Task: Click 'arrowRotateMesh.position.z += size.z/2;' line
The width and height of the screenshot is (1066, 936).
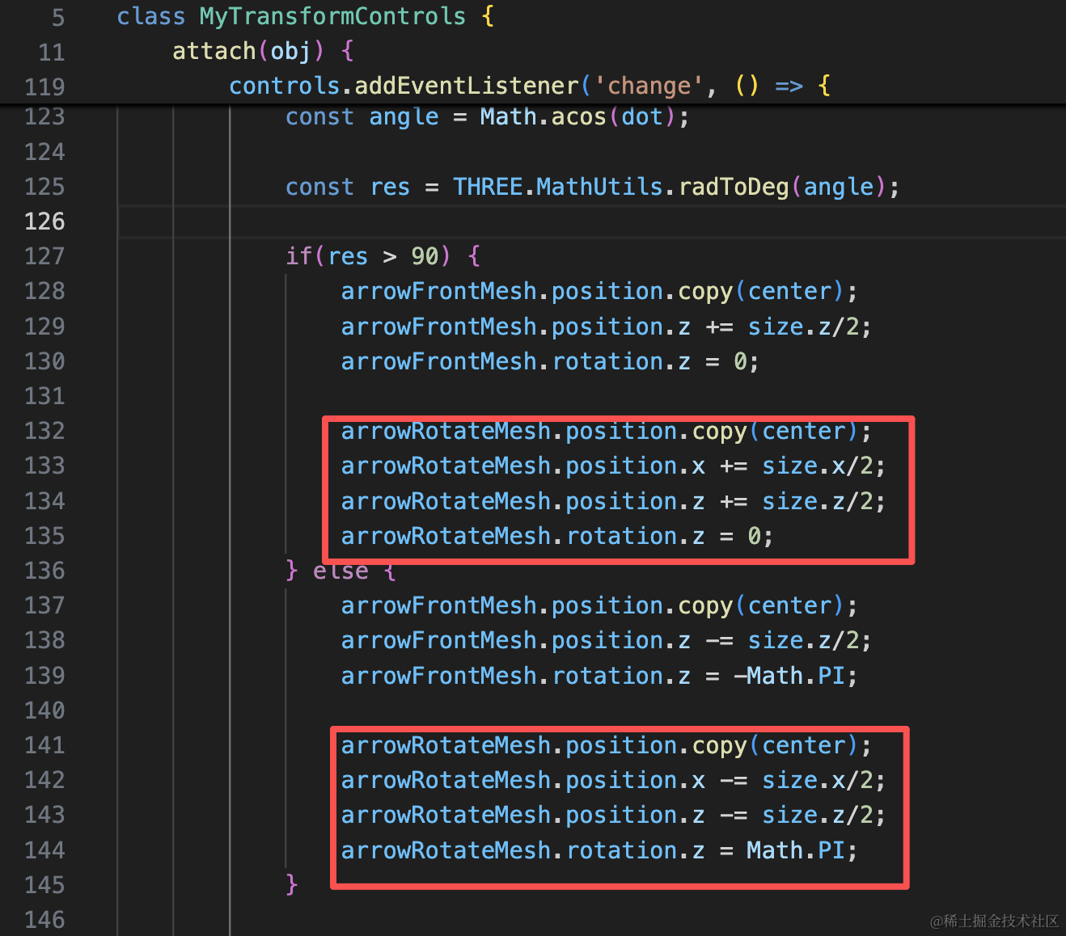Action: [x=613, y=501]
